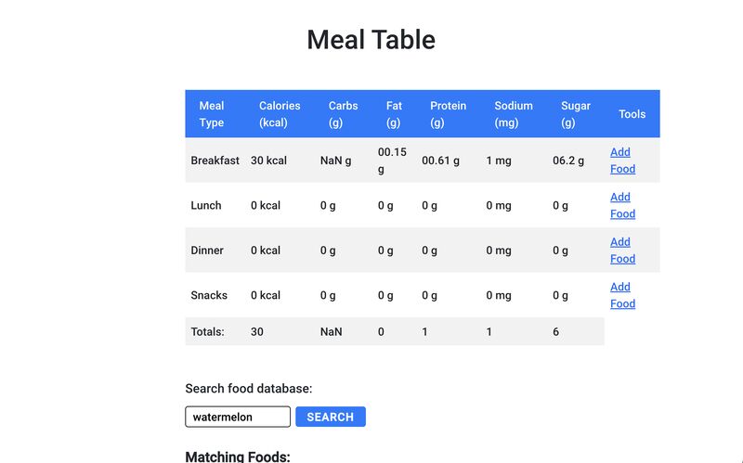Click the Sodium (mg) column header

point(514,114)
